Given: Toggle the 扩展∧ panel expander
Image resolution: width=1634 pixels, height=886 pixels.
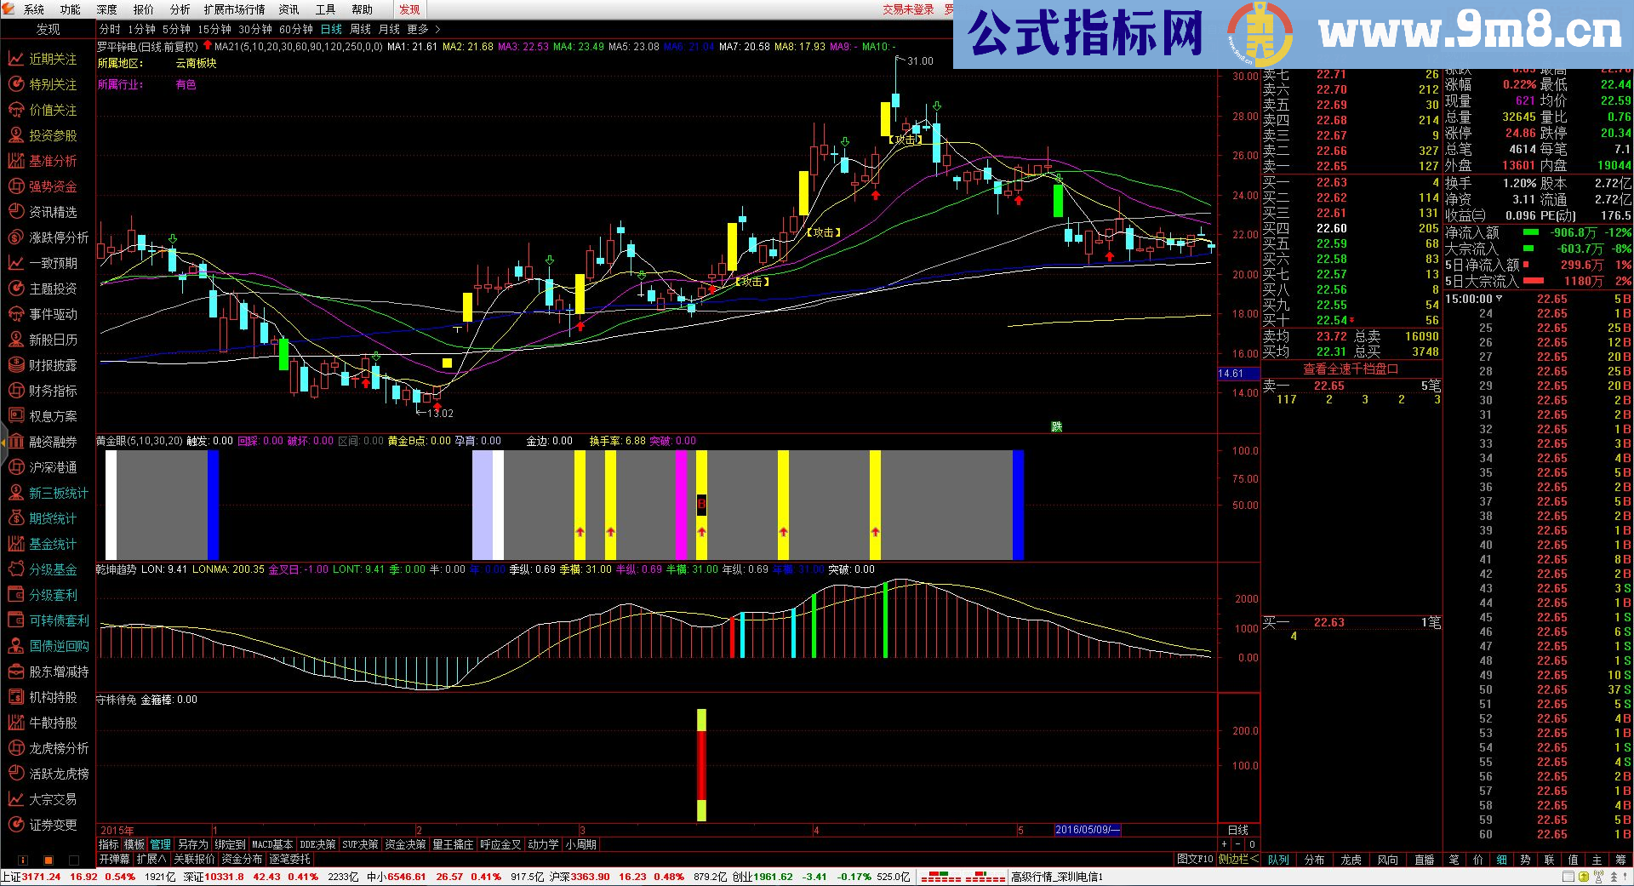Looking at the screenshot, I should pos(152,860).
